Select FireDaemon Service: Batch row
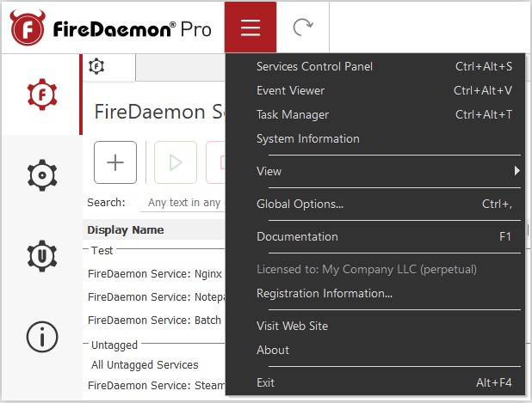532x403 pixels. coord(154,320)
